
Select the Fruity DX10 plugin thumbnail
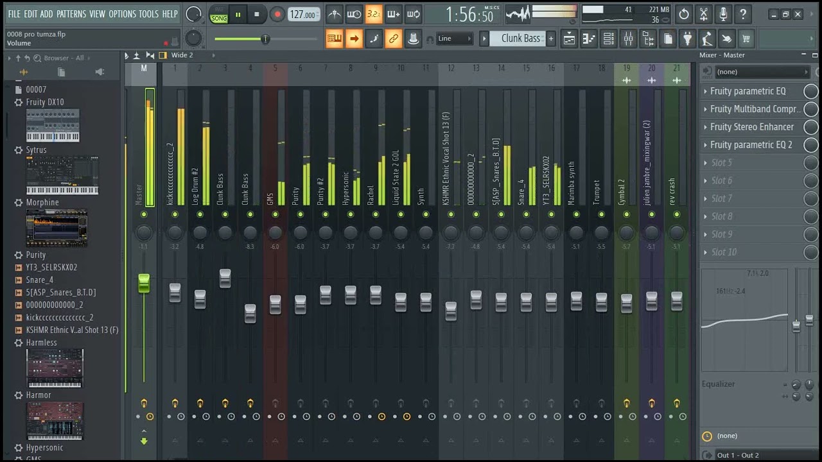[x=53, y=125]
